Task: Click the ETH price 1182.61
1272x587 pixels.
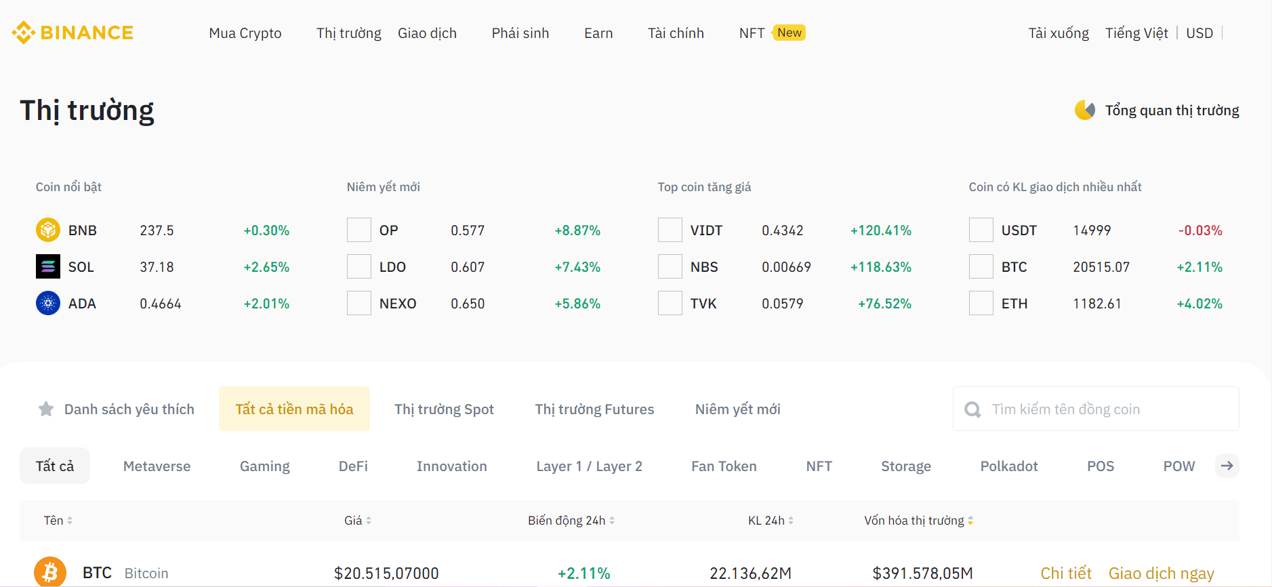Action: pyautogui.click(x=1096, y=304)
